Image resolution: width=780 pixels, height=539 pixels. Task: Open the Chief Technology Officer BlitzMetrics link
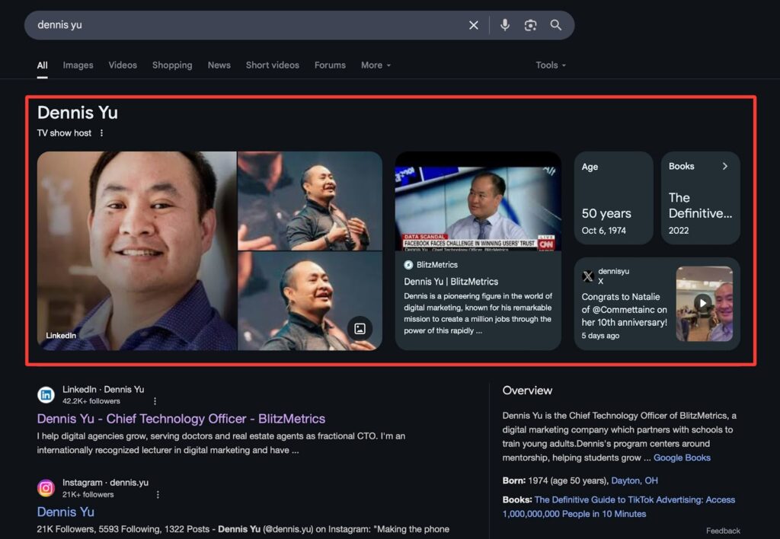click(181, 419)
